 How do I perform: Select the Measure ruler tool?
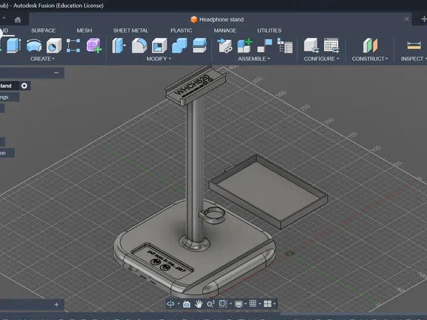[414, 45]
